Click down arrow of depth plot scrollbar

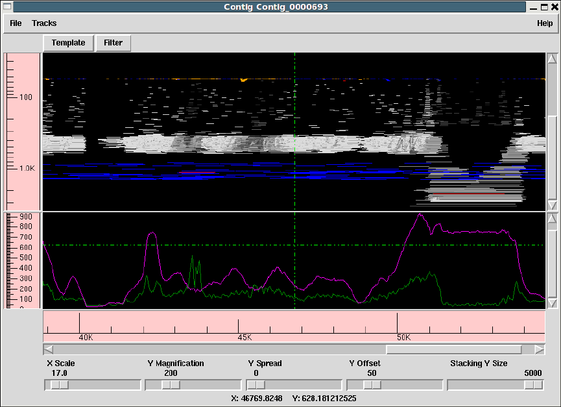pyautogui.click(x=552, y=303)
